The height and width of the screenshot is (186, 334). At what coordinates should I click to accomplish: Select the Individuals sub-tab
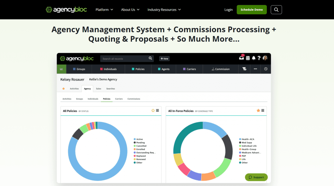point(93,99)
